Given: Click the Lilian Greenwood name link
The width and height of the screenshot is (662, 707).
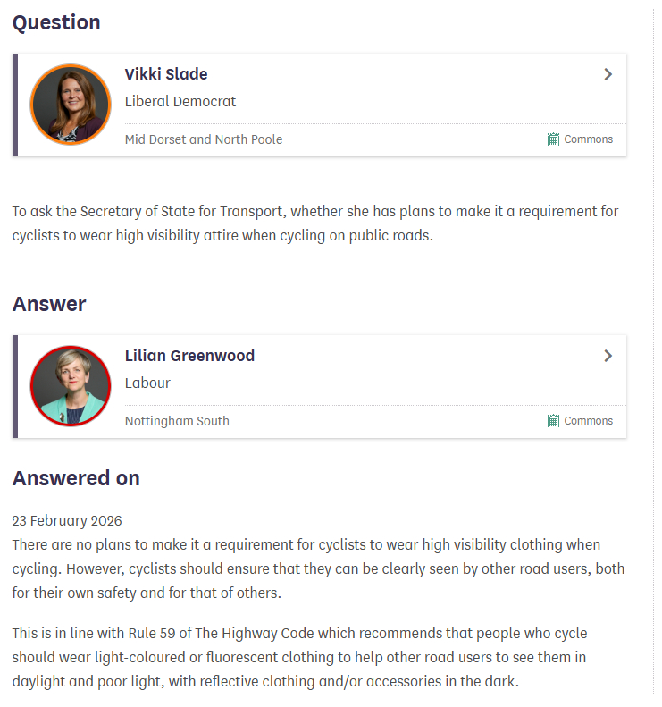Looking at the screenshot, I should point(189,356).
